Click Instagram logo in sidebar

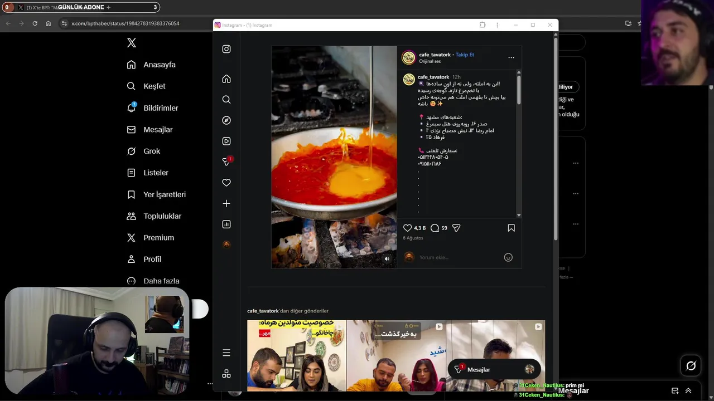click(x=226, y=49)
